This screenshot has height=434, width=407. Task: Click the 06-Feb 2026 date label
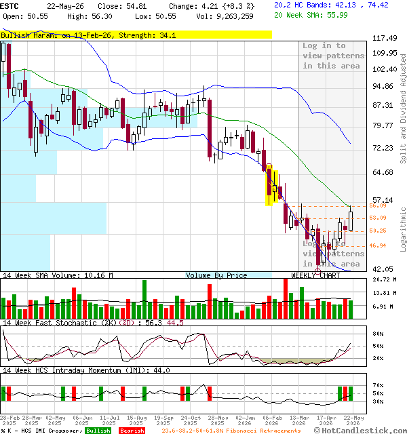coord(271,420)
